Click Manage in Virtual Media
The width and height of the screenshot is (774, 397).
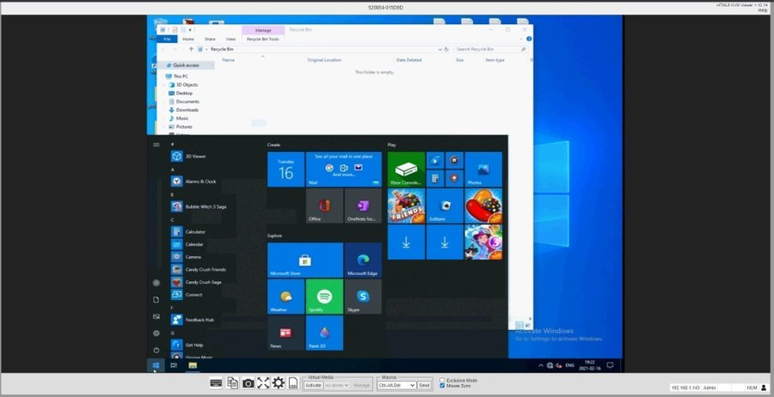(x=361, y=385)
